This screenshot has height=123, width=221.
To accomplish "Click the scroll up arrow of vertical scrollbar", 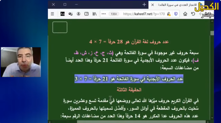I will point(212,21).
